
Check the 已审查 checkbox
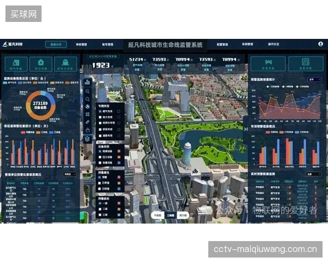click(99, 183)
